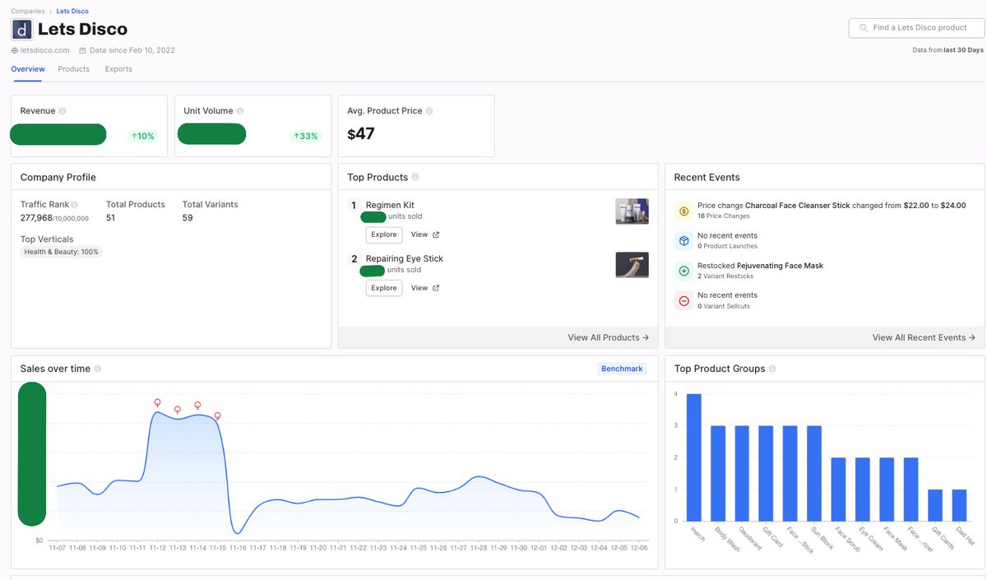Image resolution: width=987 pixels, height=580 pixels.
Task: Click the calendar icon beside Data since
Action: (x=82, y=51)
